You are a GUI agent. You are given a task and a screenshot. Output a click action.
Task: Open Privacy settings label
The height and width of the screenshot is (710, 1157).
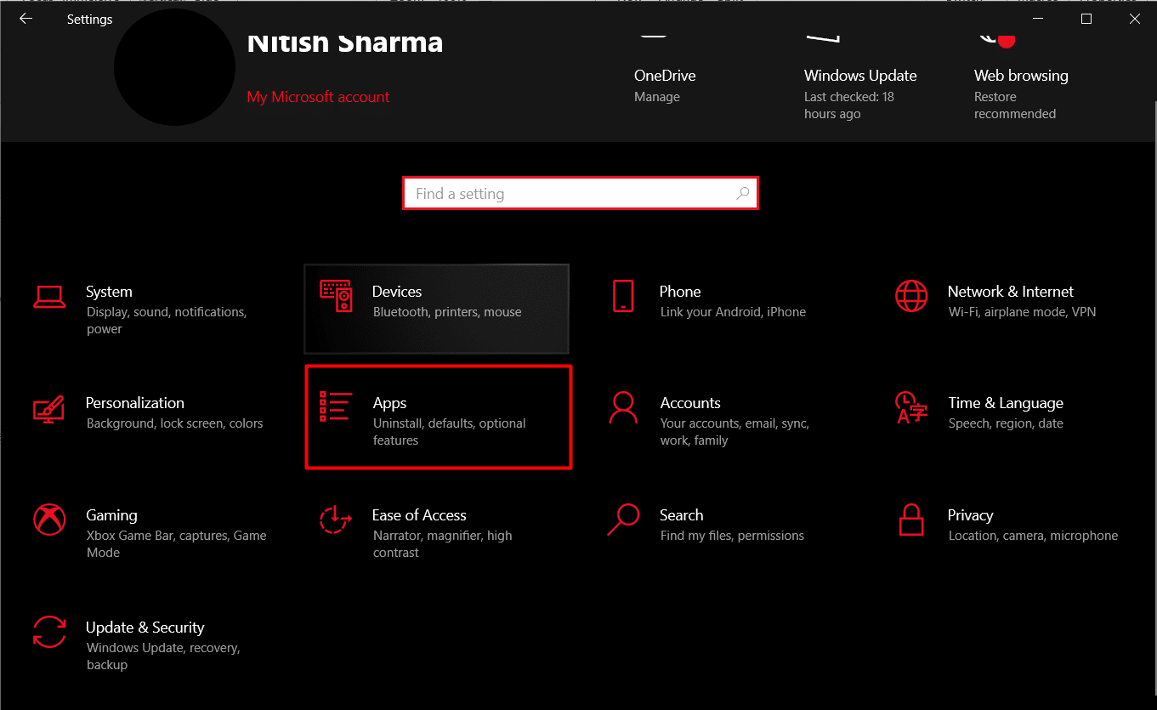point(970,515)
